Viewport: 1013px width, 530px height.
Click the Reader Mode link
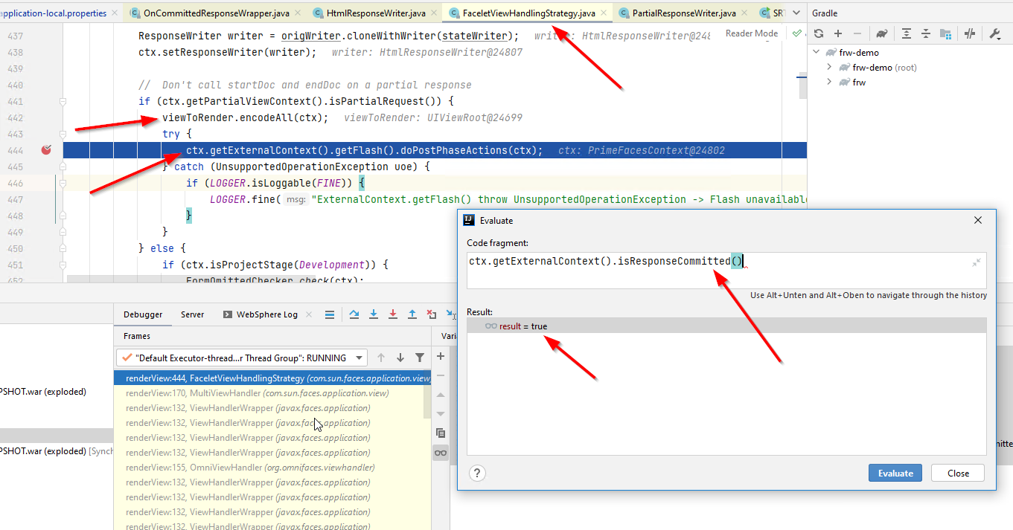[751, 33]
